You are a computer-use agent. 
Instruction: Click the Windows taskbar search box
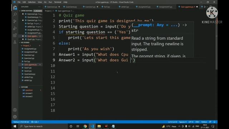[x=43, y=126]
